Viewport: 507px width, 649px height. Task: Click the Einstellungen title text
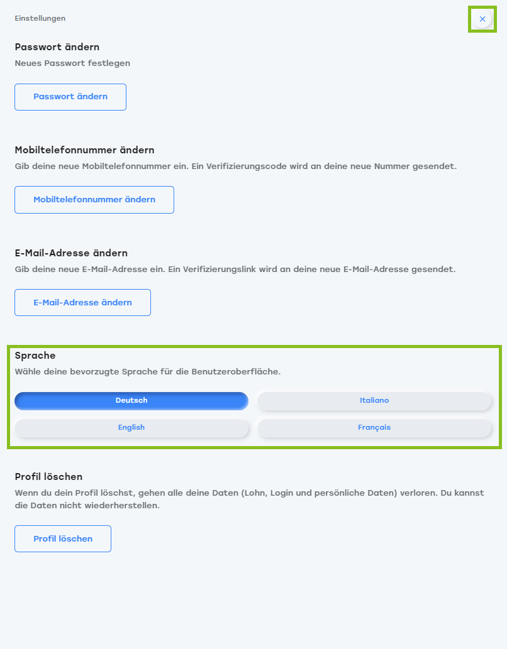click(40, 18)
